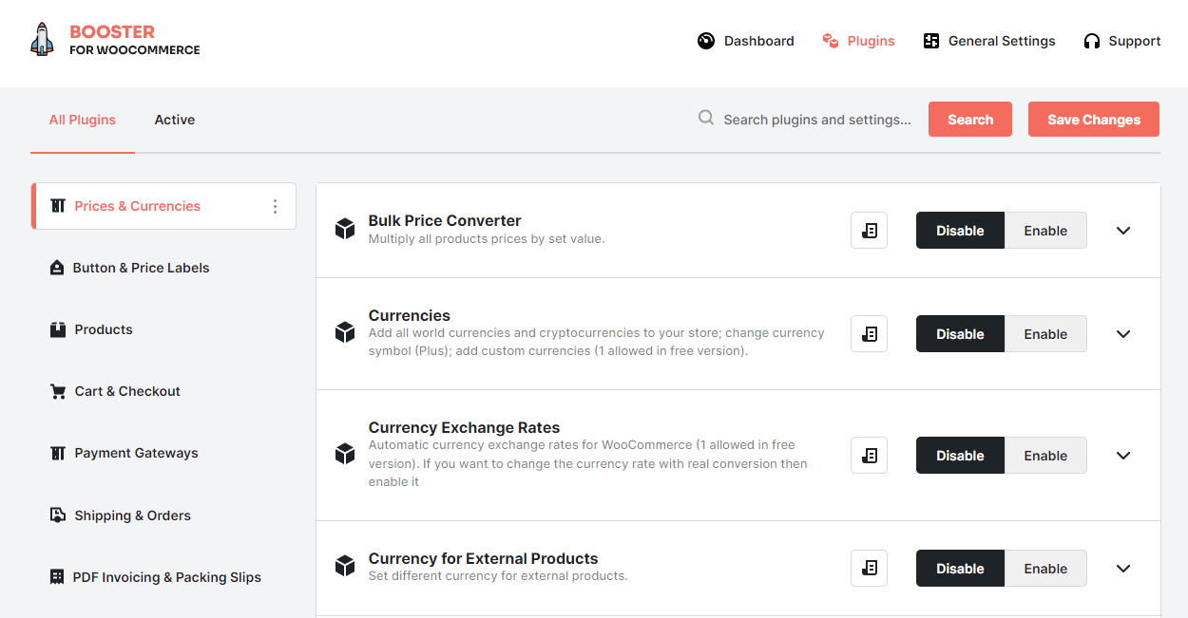Click the cube icon next to Currencies

[344, 332]
